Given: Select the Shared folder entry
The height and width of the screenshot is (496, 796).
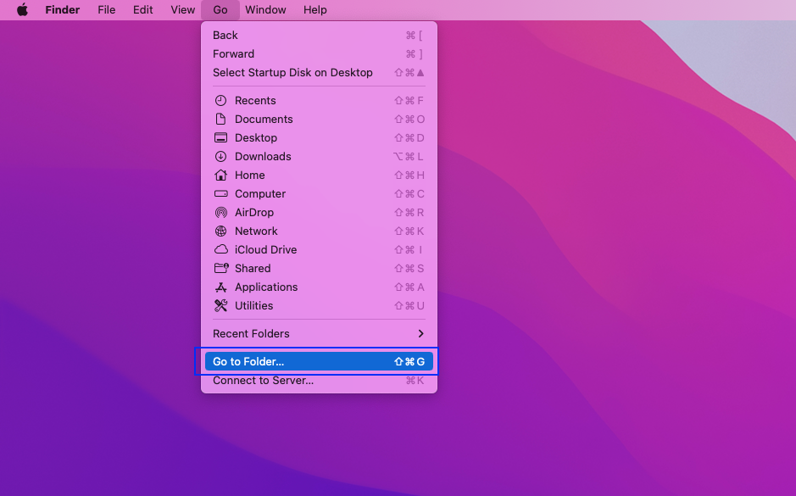Looking at the screenshot, I should (x=253, y=268).
